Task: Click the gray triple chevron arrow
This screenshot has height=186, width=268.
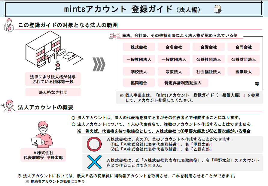Action: pyautogui.click(x=99, y=64)
